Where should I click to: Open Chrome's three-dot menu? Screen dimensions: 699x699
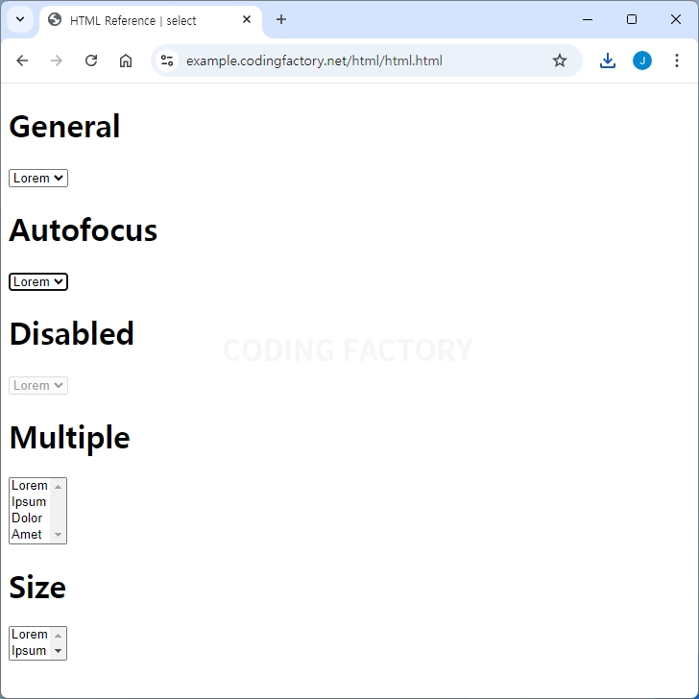[x=677, y=60]
